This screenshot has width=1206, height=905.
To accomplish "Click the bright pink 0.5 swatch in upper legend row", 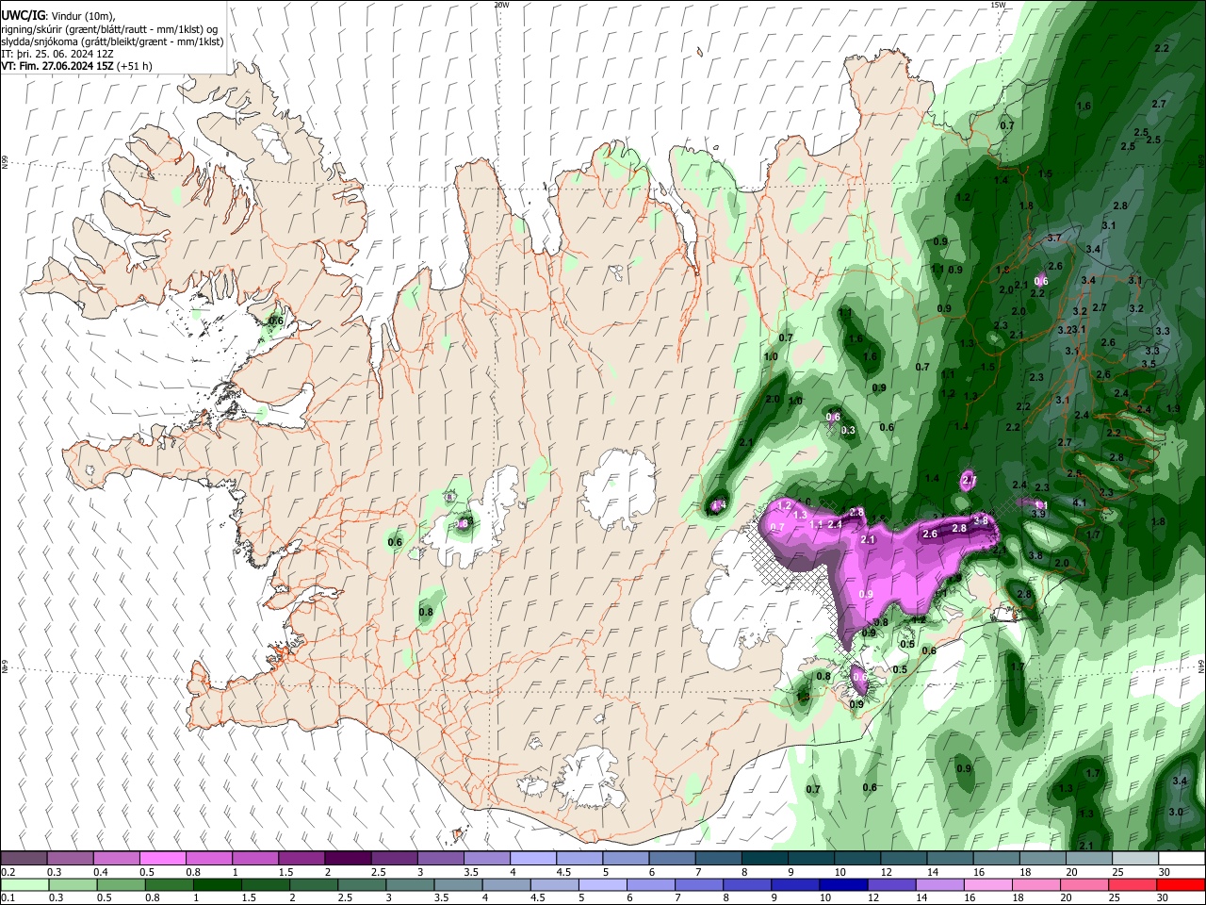I will pyautogui.click(x=162, y=858).
